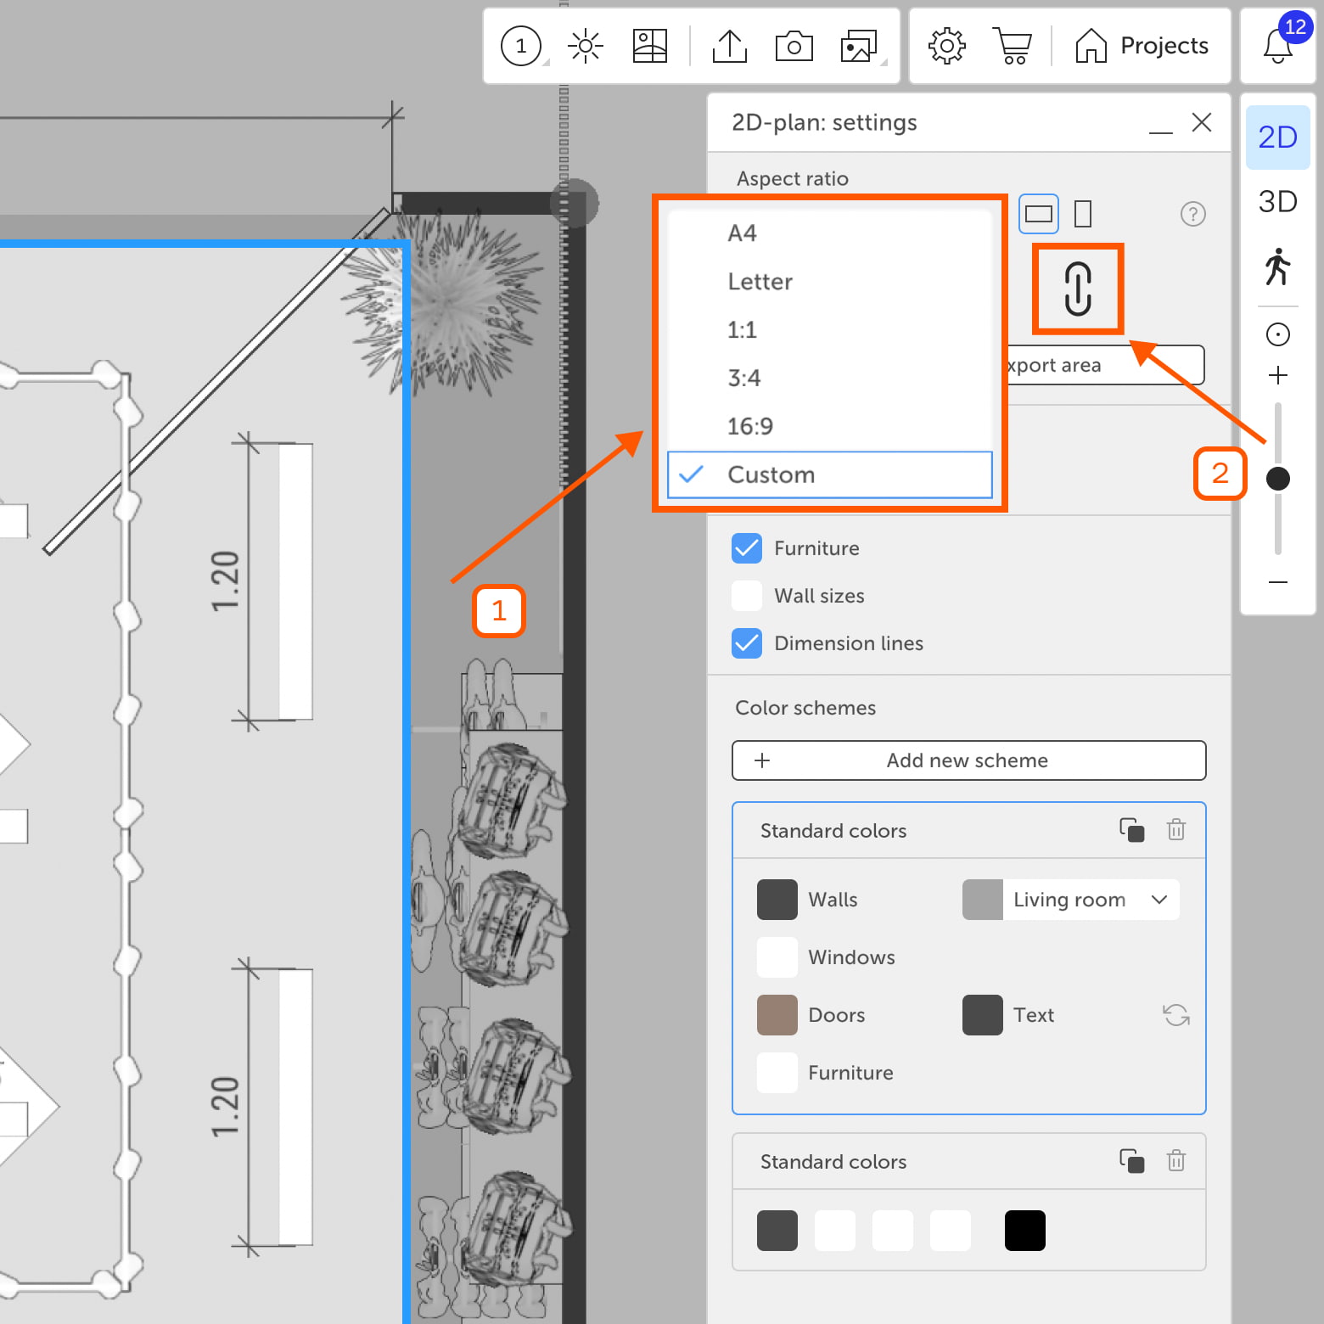Click the aspect ratio link lock icon
The height and width of the screenshot is (1324, 1324).
1078,289
